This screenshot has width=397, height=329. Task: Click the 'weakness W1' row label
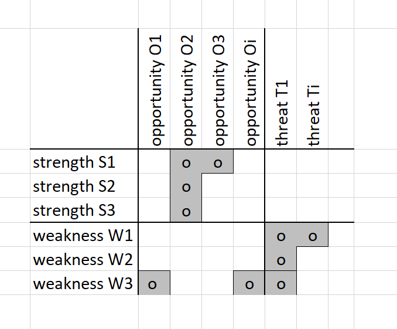pyautogui.click(x=84, y=235)
